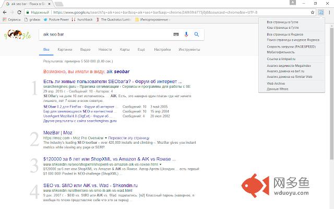This screenshot has width=334, height=209.
Task: Open the AiK SEO bar extension icon
Action: pyautogui.click(x=321, y=13)
